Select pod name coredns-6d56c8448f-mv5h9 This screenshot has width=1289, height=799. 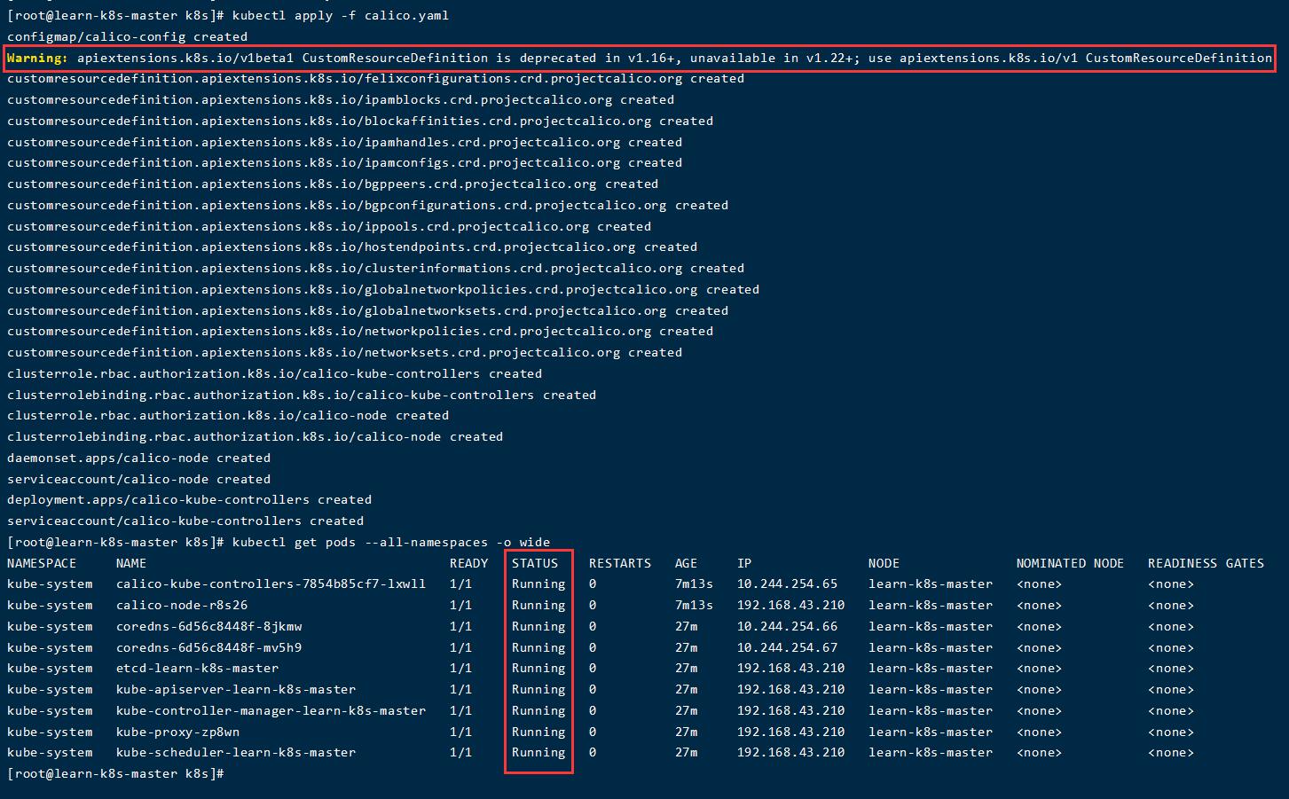(209, 648)
